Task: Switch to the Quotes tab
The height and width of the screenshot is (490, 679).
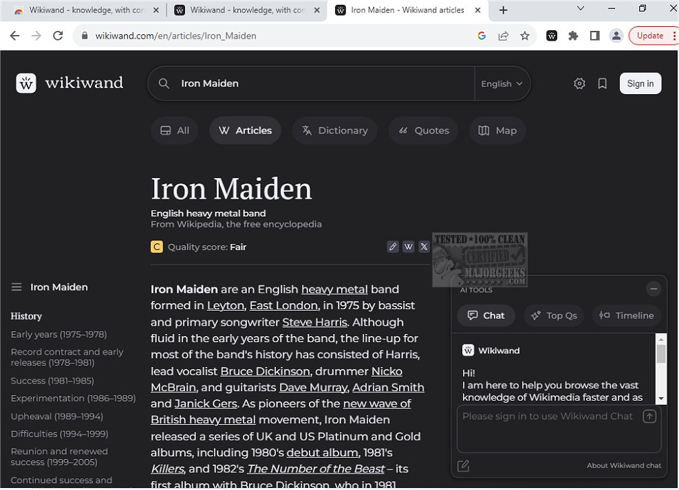Action: click(x=424, y=130)
